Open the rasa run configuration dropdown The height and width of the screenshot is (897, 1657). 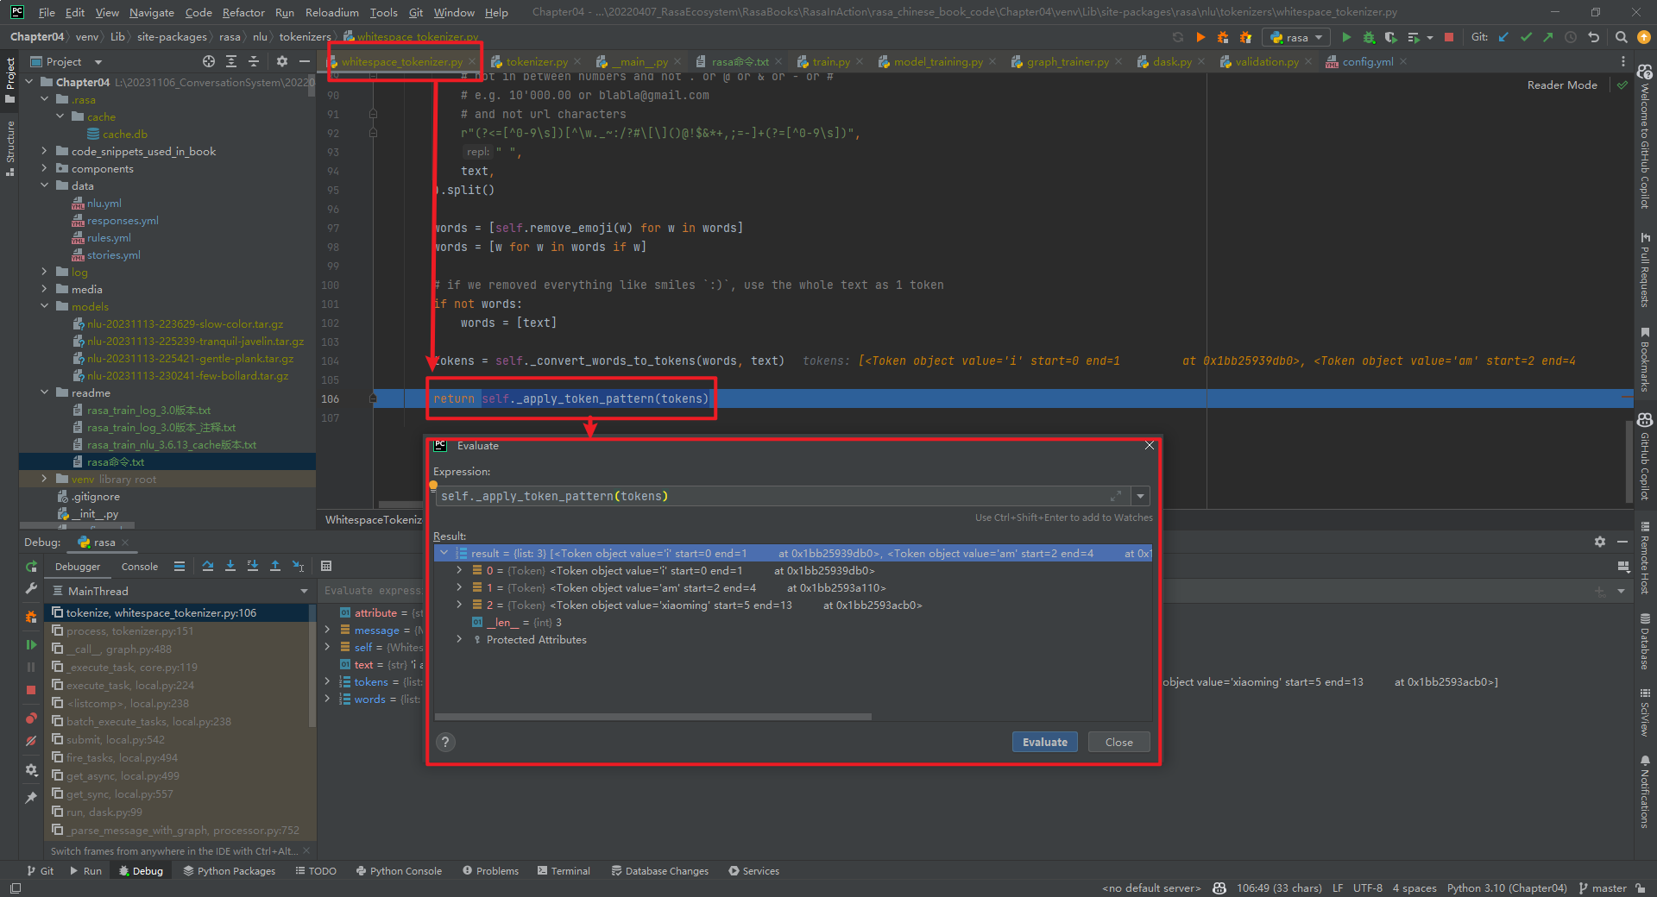coord(1295,37)
